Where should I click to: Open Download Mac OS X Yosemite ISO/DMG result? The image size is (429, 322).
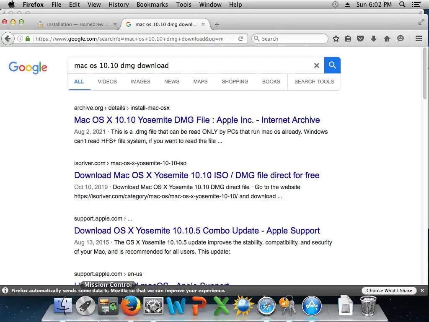tap(197, 175)
